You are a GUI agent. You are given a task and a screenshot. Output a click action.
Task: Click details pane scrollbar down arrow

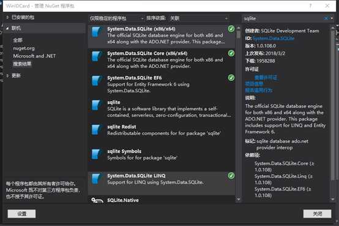333,200
